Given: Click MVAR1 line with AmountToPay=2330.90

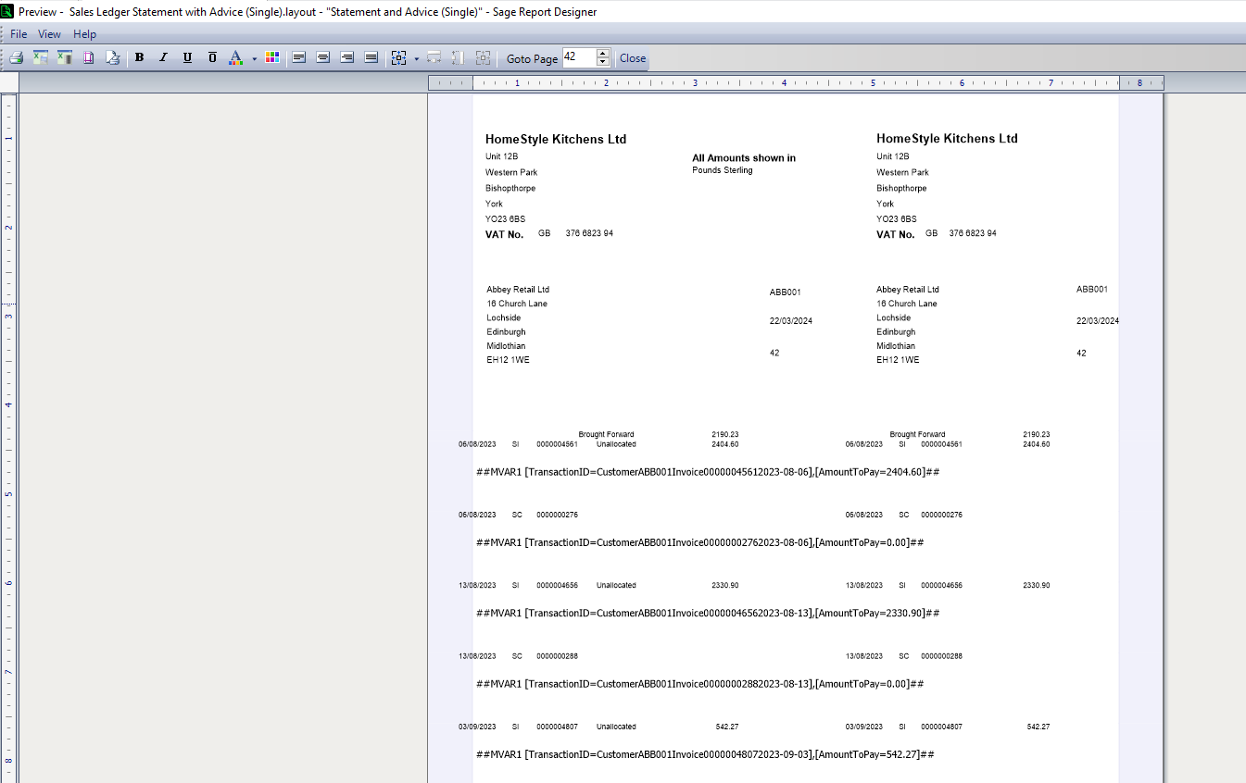Looking at the screenshot, I should 708,613.
